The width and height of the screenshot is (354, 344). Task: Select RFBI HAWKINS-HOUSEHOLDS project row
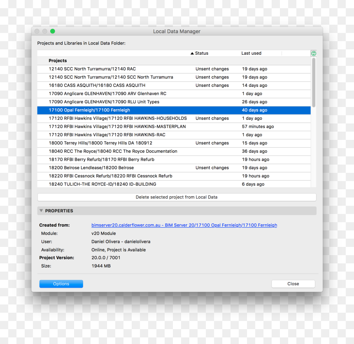(x=174, y=118)
